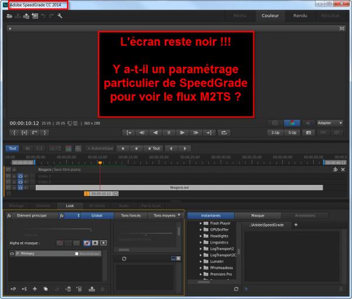
Task: Set out point with right brace button
Action: (x=45, y=133)
